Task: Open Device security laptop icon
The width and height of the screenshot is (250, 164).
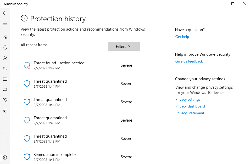Action: pos(5,89)
